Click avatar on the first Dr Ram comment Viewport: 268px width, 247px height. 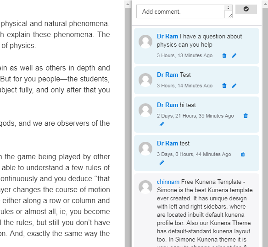pyautogui.click(x=145, y=42)
